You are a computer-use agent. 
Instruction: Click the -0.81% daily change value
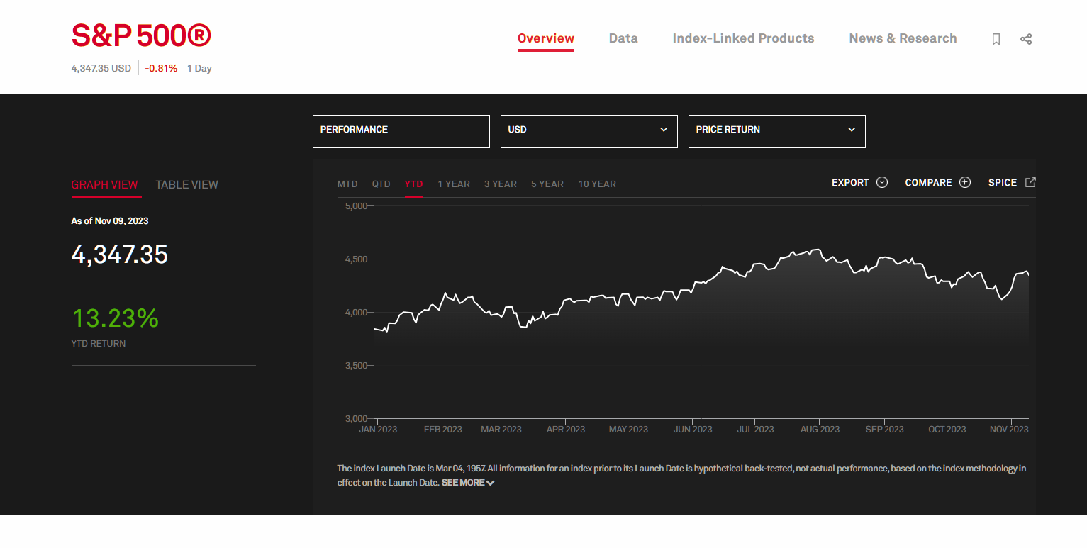point(161,69)
